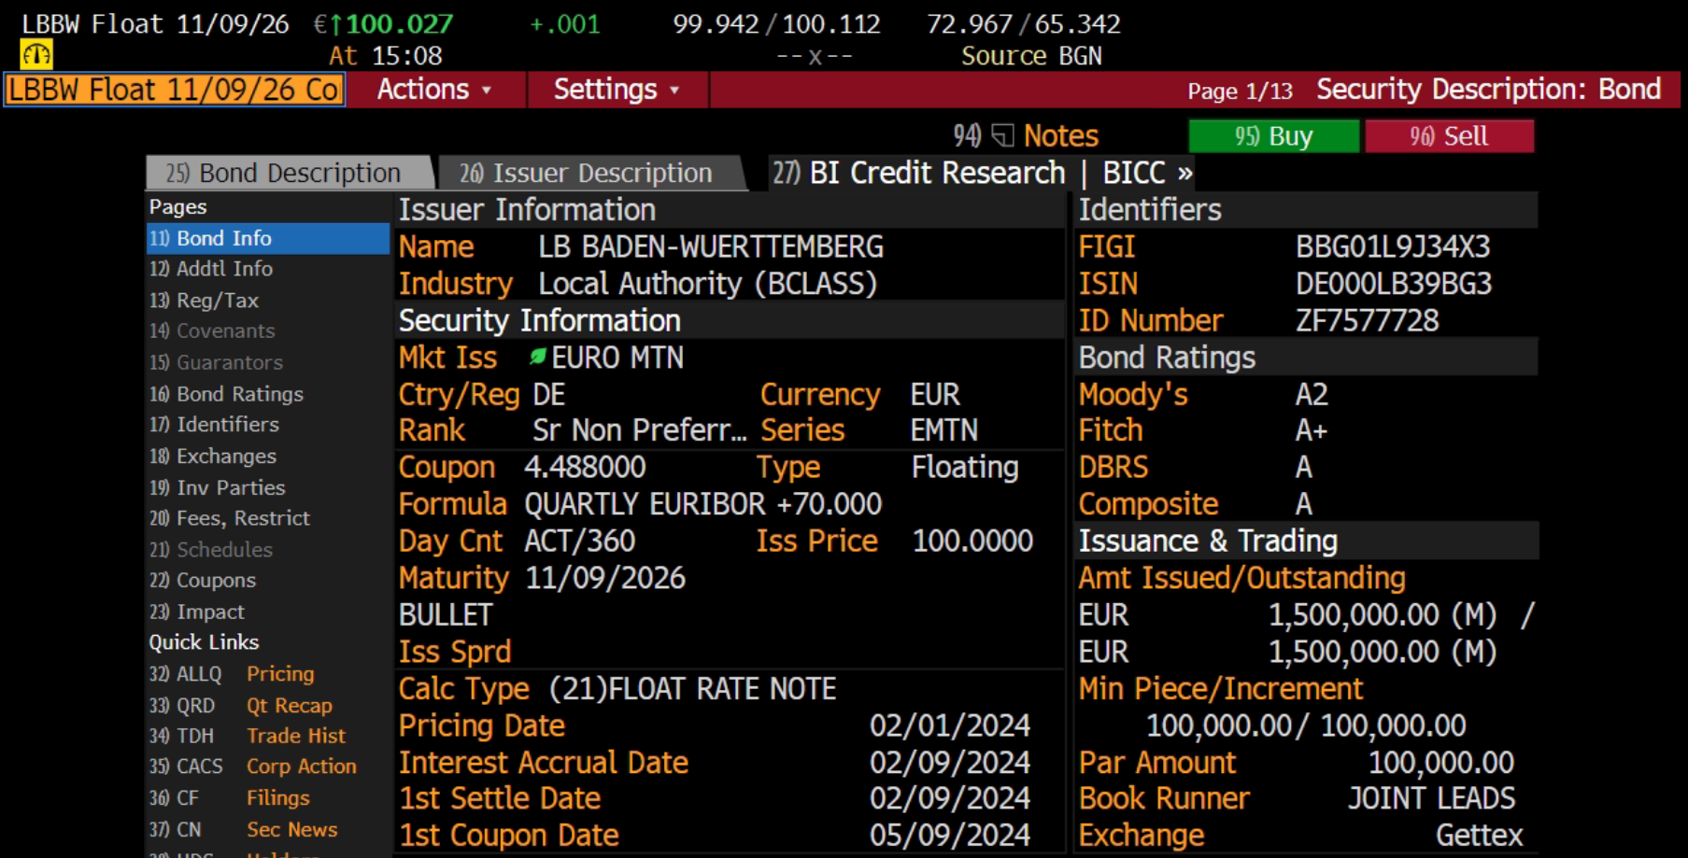Viewport: 1688px width, 858px height.
Task: Click Formula QUARTLY EURIBOR +70.000
Action: [702, 504]
